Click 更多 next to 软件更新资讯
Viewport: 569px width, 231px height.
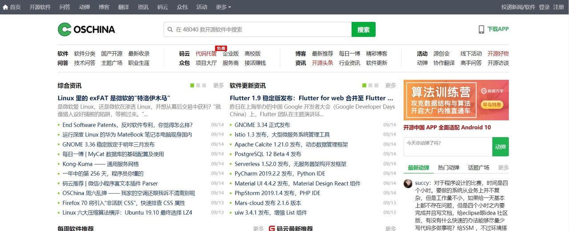(x=391, y=85)
